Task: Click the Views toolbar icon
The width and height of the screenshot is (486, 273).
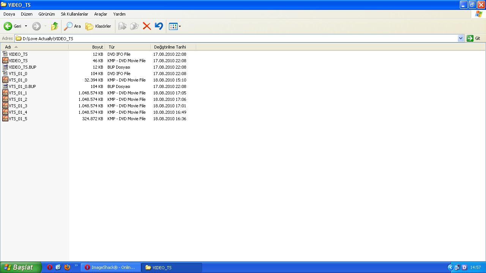Action: pos(173,26)
